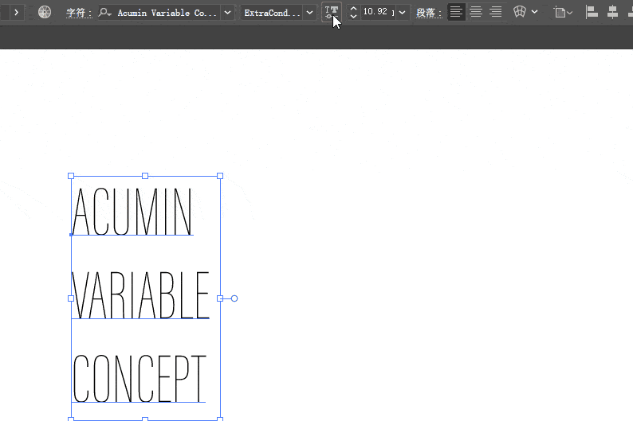Open the 段落 paragraph panel link
The height and width of the screenshot is (421, 633).
pos(429,13)
